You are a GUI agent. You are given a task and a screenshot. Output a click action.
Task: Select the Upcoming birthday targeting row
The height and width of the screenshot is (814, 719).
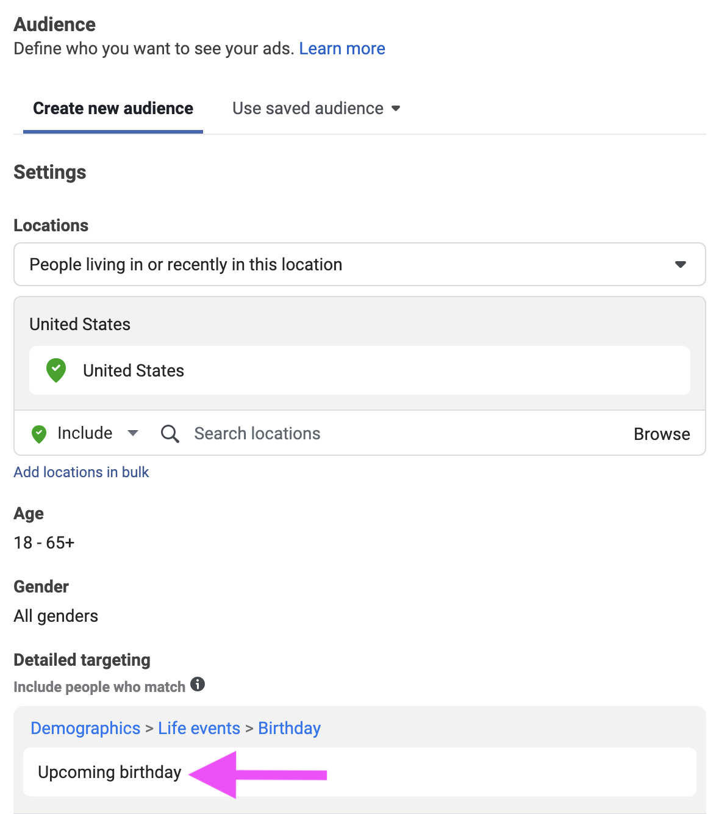pyautogui.click(x=110, y=773)
